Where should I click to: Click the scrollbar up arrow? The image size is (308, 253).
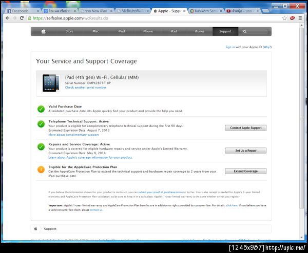pos(301,25)
